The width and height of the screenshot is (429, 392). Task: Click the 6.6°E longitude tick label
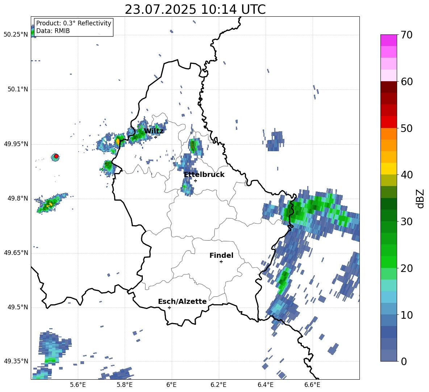click(x=312, y=385)
